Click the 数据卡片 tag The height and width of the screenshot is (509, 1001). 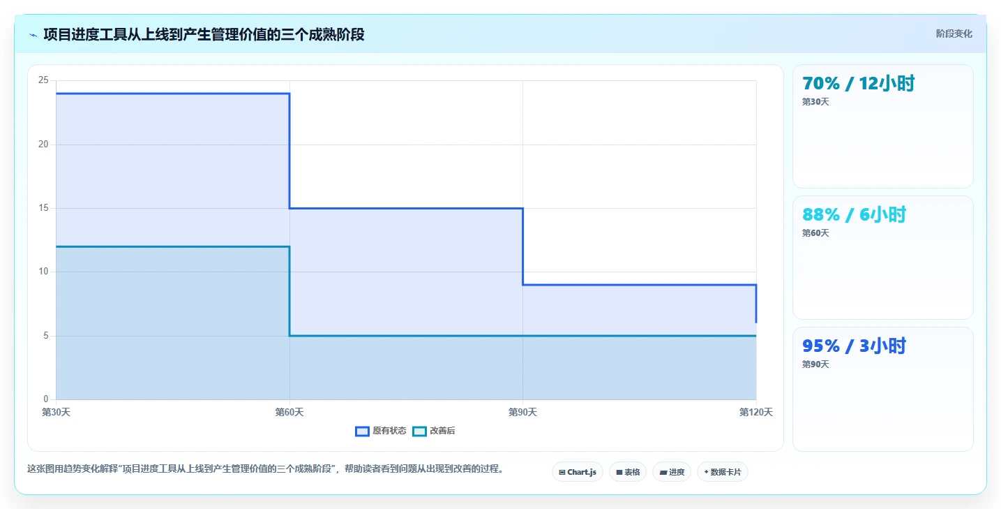(723, 472)
